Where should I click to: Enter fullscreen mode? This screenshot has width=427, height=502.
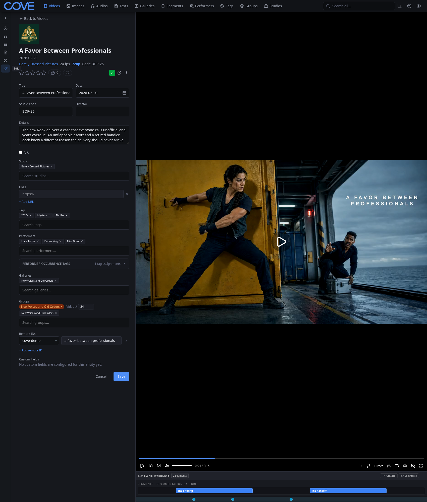pyautogui.click(x=421, y=466)
